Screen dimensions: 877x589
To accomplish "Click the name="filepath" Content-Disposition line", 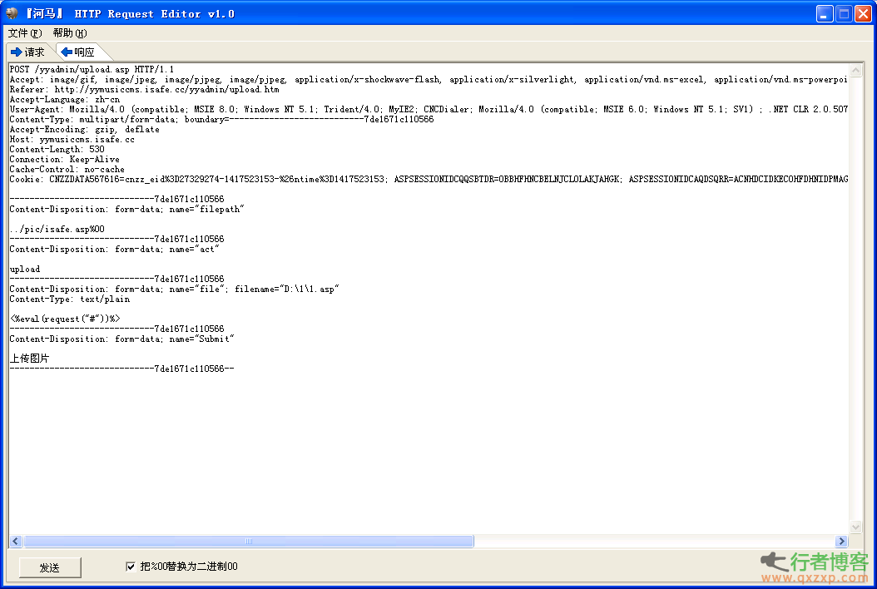I will click(x=127, y=209).
